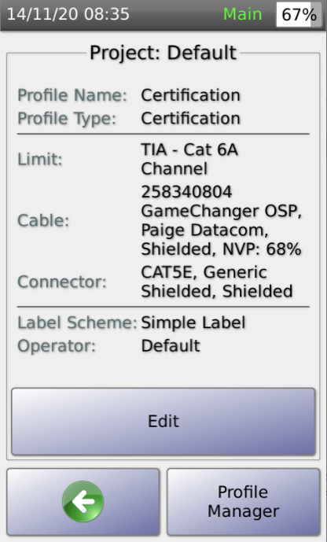
Task: Tap the NVP: 68% cable text
Action: pyautogui.click(x=262, y=249)
